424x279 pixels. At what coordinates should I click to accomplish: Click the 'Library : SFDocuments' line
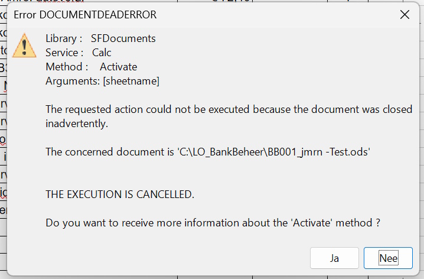pos(100,38)
